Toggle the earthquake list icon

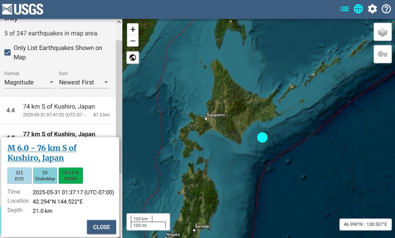tap(344, 9)
